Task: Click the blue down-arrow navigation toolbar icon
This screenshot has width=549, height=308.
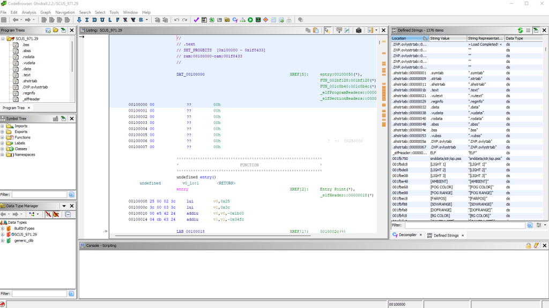Action: [79, 20]
